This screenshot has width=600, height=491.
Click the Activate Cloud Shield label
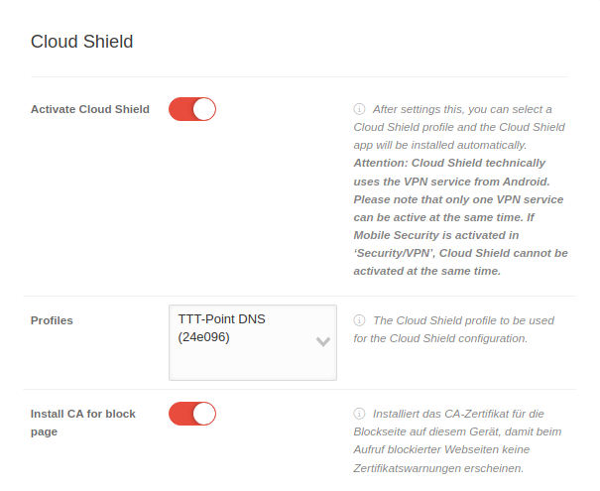tap(90, 109)
